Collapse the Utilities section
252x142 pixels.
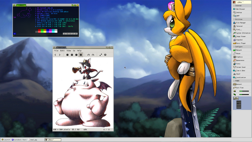[x=242, y=19]
